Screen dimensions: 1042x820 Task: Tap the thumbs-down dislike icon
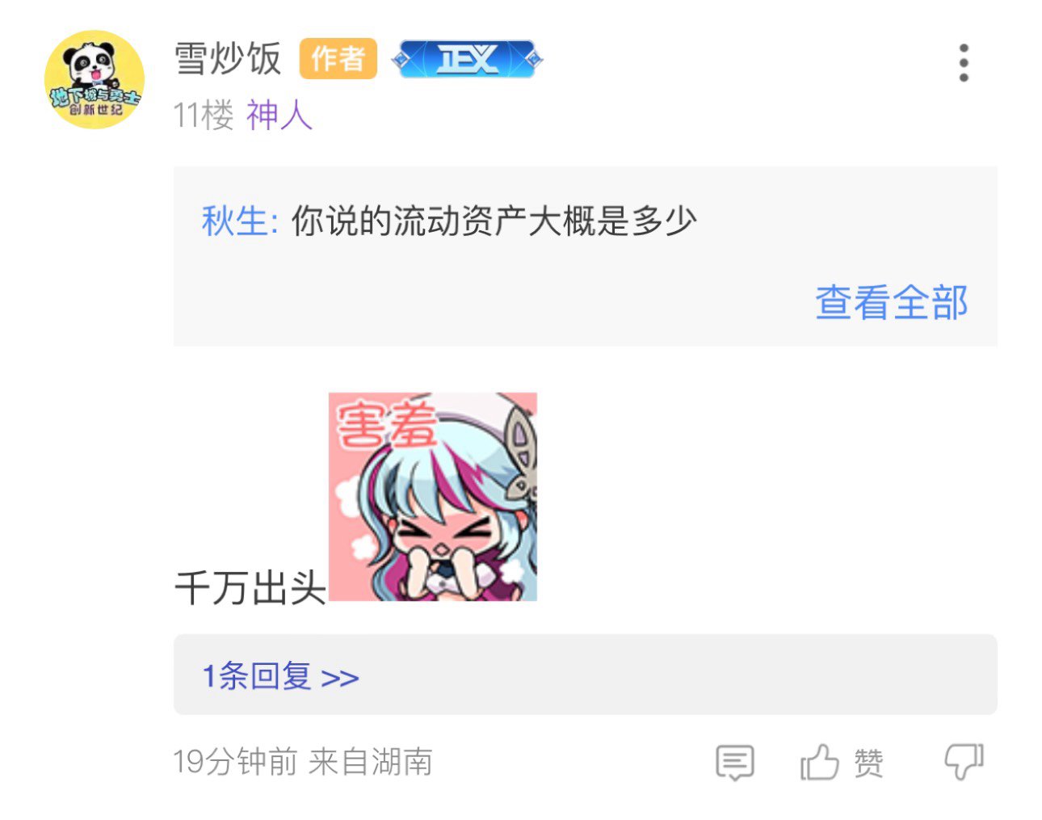[x=964, y=761]
